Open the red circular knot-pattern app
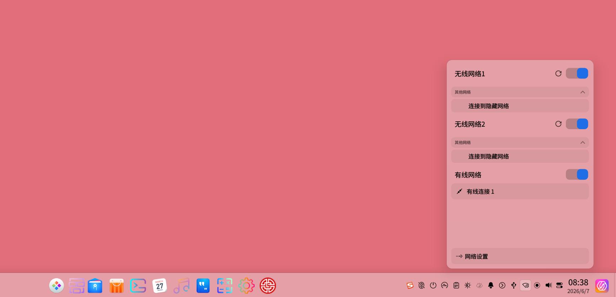The image size is (616, 297). click(268, 286)
